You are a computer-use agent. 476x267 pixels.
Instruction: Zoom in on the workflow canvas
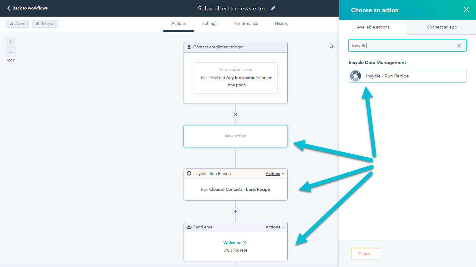[10, 42]
